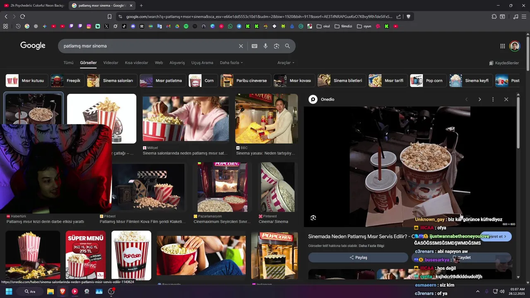This screenshot has height=298, width=530.
Task: Open the 'okul' bookmarks folder
Action: coord(323,26)
